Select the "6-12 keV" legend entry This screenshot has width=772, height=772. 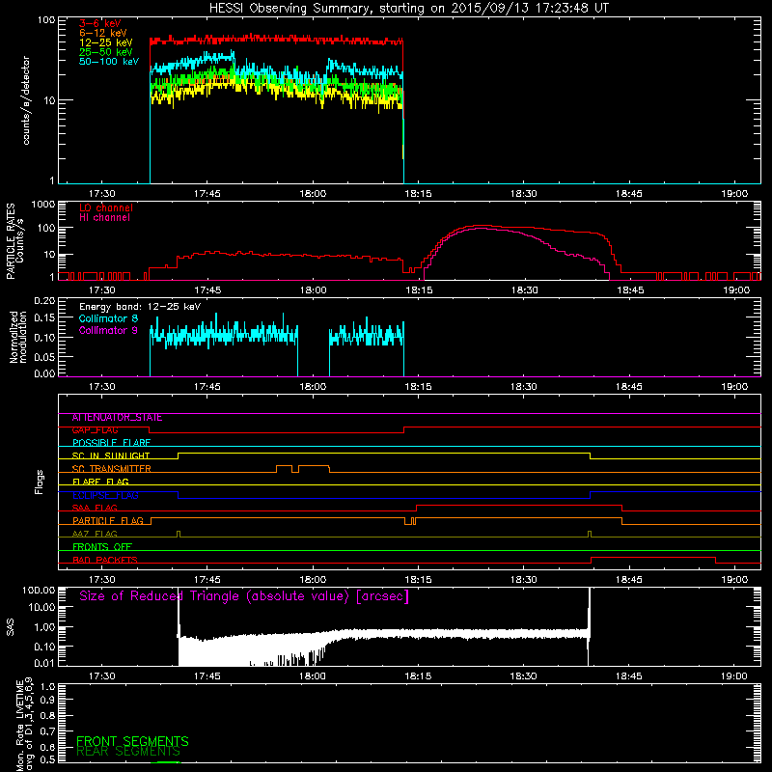103,33
